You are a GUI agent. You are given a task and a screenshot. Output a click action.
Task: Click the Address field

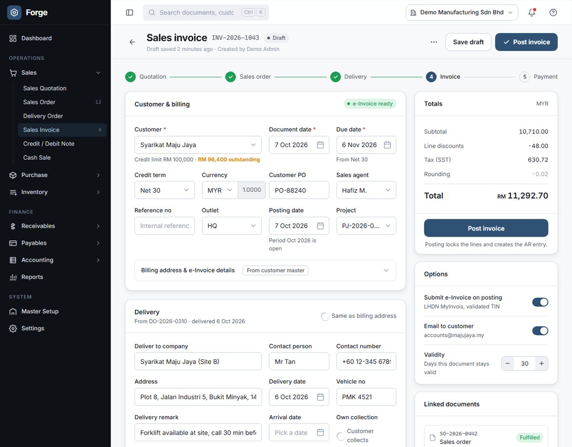coord(198,397)
